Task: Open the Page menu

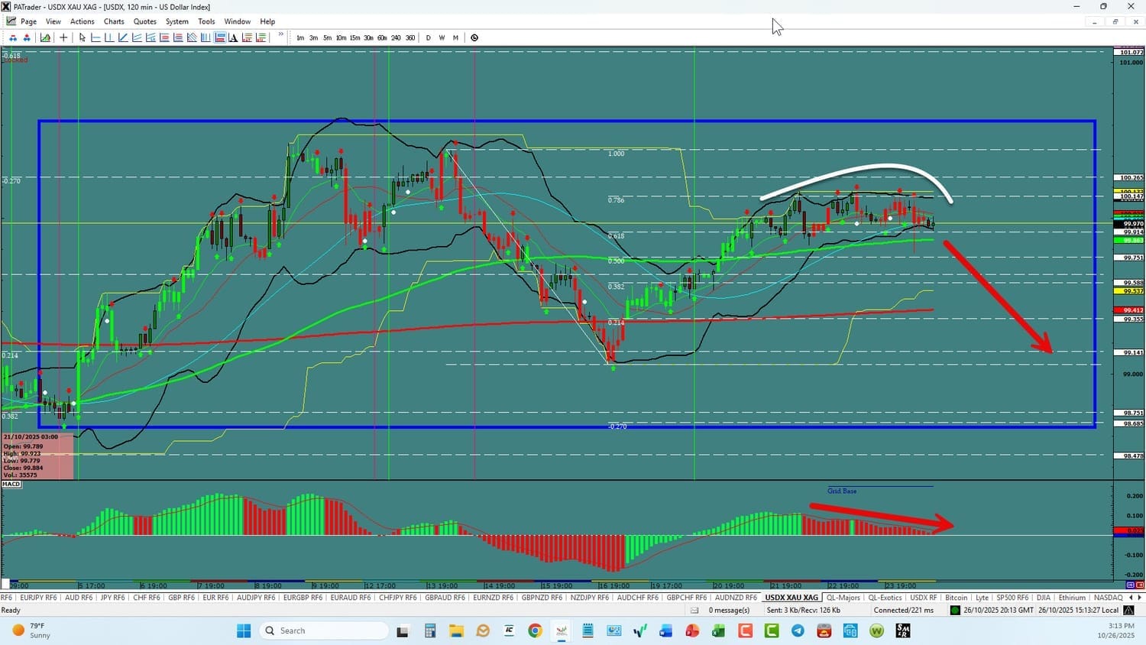Action: [x=28, y=21]
